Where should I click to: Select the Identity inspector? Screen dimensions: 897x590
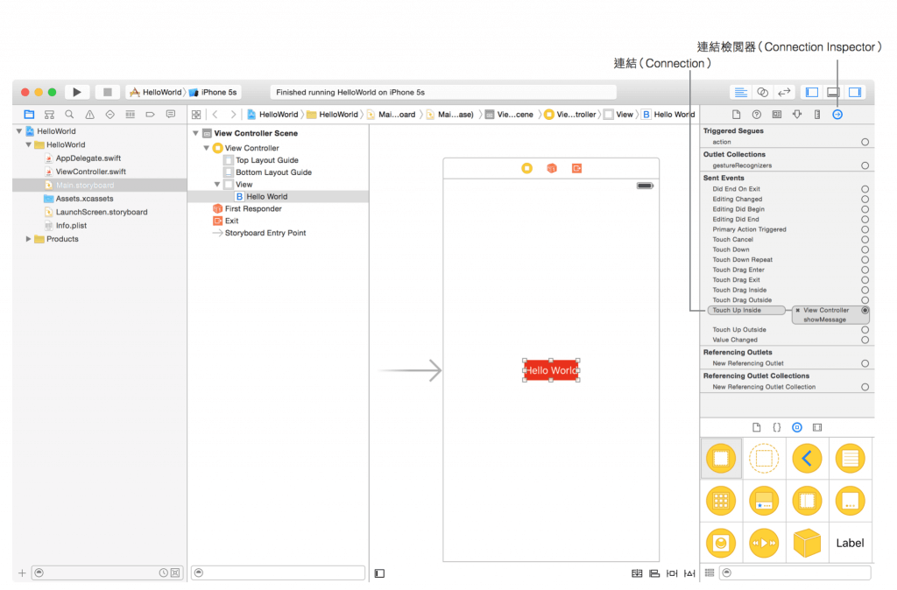coord(778,114)
